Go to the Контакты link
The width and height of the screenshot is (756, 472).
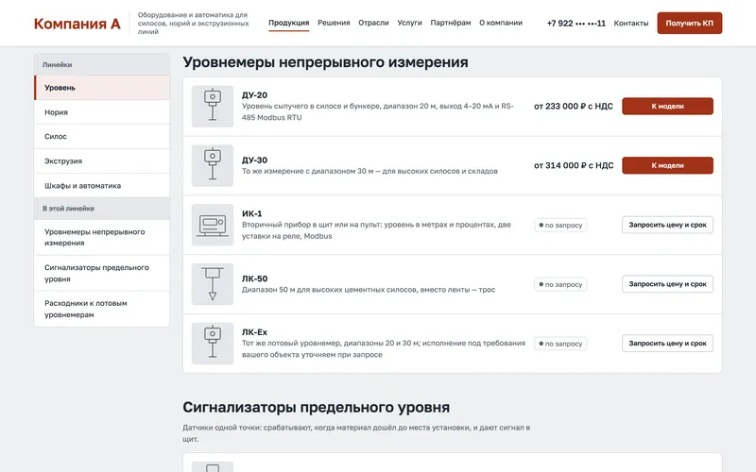630,23
